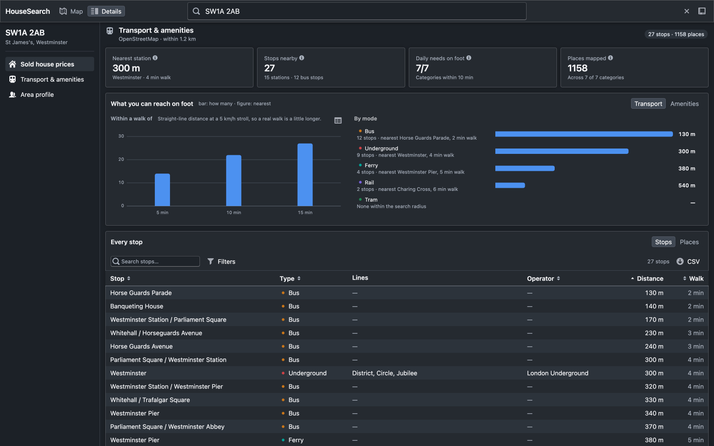Image resolution: width=714 pixels, height=446 pixels.
Task: Click the Lines column header
Action: [x=360, y=278]
